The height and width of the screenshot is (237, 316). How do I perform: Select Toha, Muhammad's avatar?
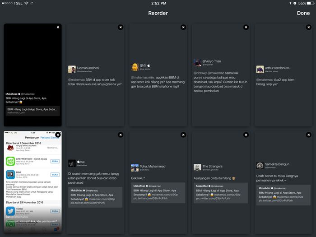[135, 167]
